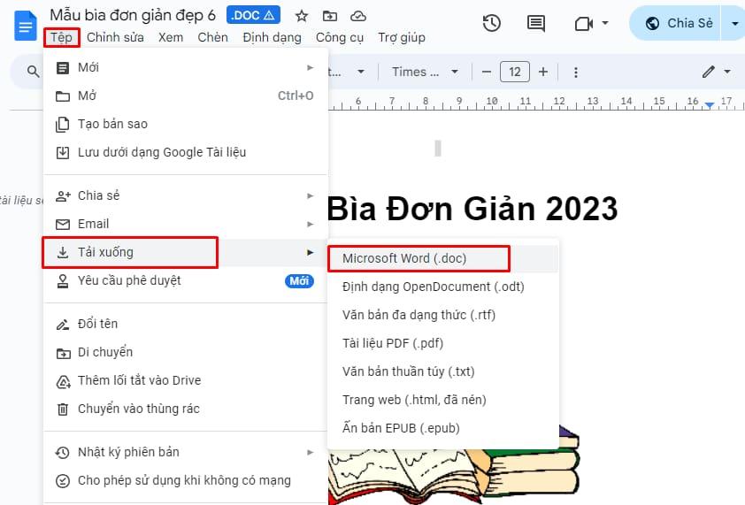Click the Bìa Đơn Giản 2023 heading
745x505 pixels.
click(472, 209)
